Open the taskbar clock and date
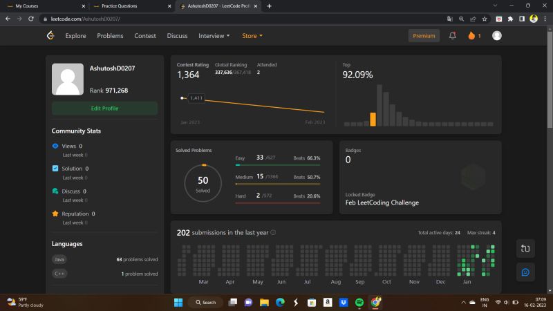553x311 pixels. click(535, 303)
